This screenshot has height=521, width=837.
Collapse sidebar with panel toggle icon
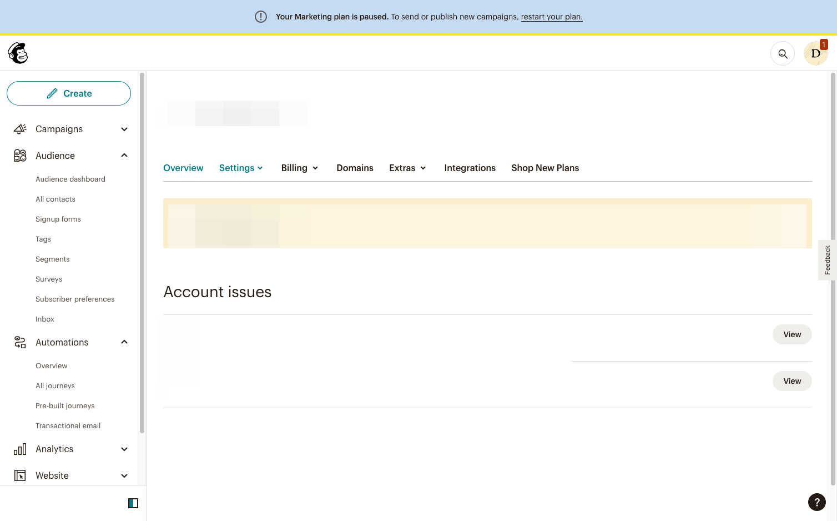133,503
